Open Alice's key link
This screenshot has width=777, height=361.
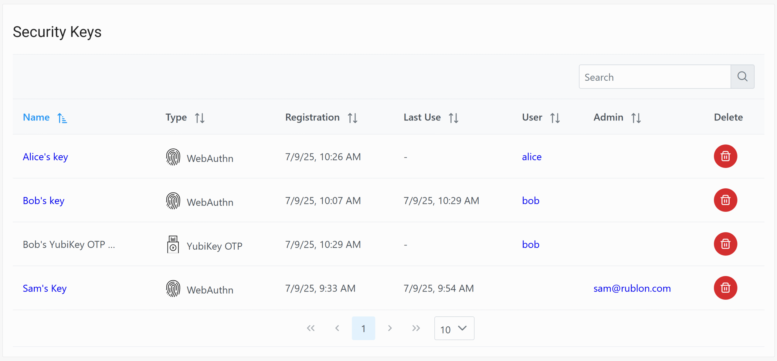point(46,157)
